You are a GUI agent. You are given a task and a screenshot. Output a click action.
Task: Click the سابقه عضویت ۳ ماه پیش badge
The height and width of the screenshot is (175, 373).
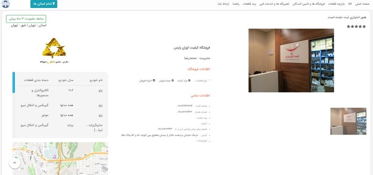click(26, 19)
